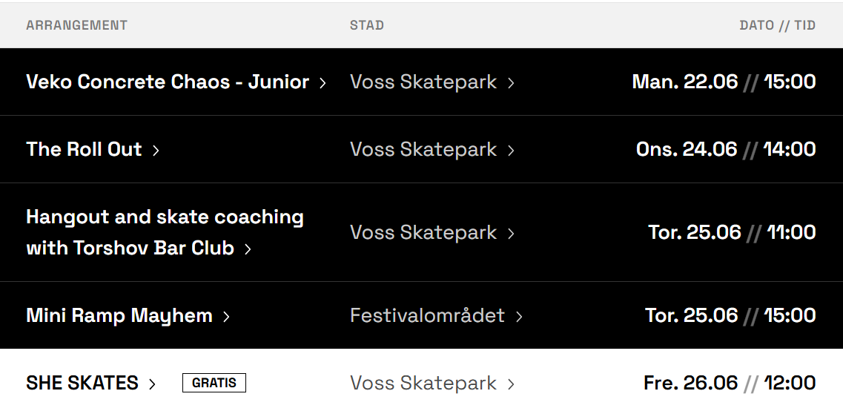
Task: Click the GRATIS badge on SHE SKATES
Action: pos(214,383)
